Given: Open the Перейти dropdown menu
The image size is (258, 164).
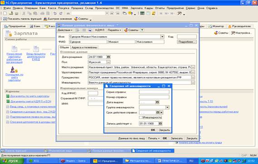Looking at the screenshot, I should click(114, 30).
